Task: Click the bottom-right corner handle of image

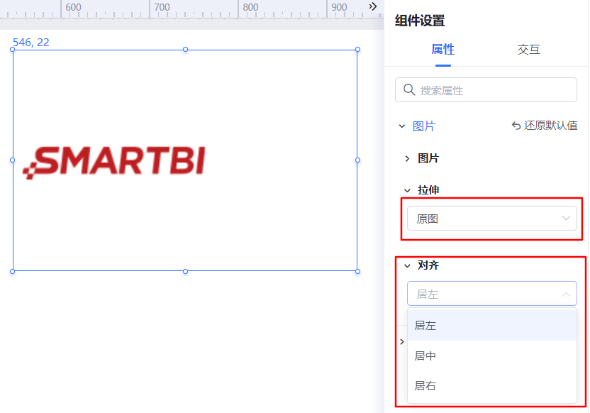Action: point(357,272)
